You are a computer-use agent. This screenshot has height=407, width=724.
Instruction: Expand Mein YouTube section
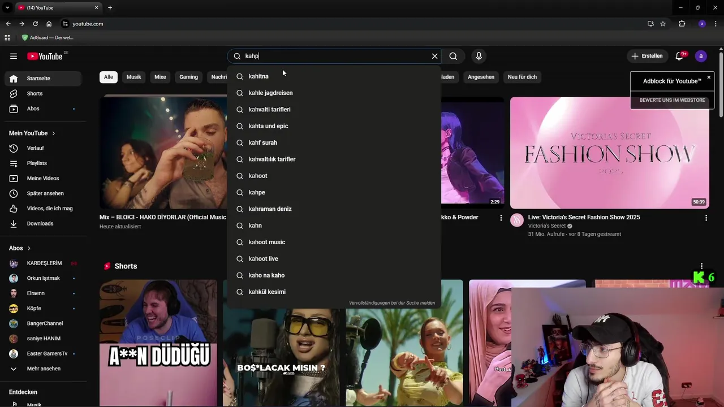32,133
